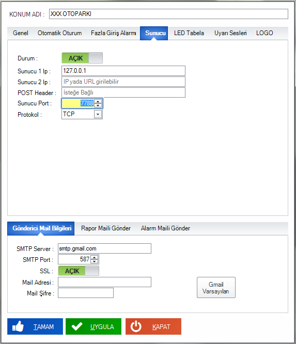Viewport: 296px width, 344px height.
Task: Click the thumbs-up icon on TAMAM
Action: [18, 326]
